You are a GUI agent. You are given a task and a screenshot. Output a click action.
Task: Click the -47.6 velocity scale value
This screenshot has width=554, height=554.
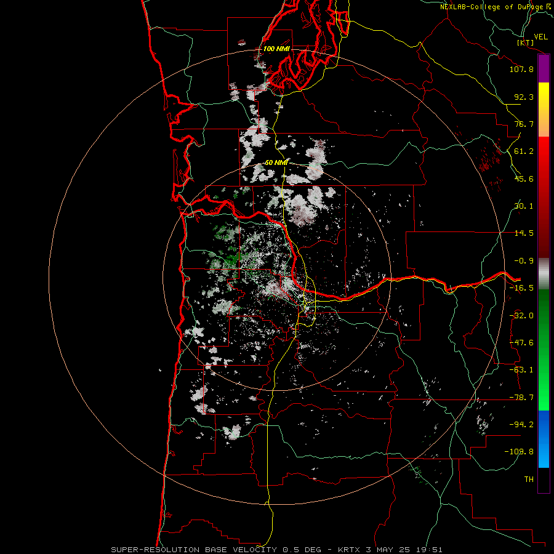[x=521, y=343]
